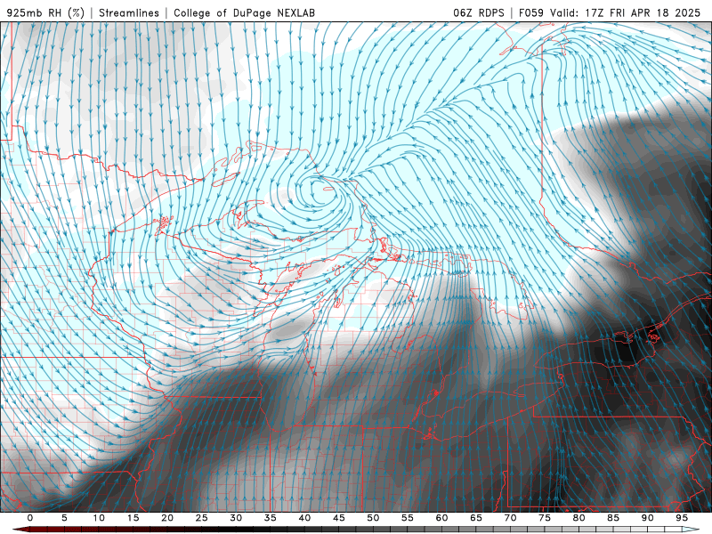Click the colorbar tick label "85"
Screen dimensions: 712x534
point(613,518)
